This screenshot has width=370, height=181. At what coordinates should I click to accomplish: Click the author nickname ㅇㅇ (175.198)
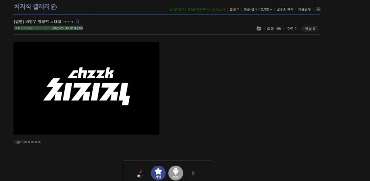[x=24, y=28]
